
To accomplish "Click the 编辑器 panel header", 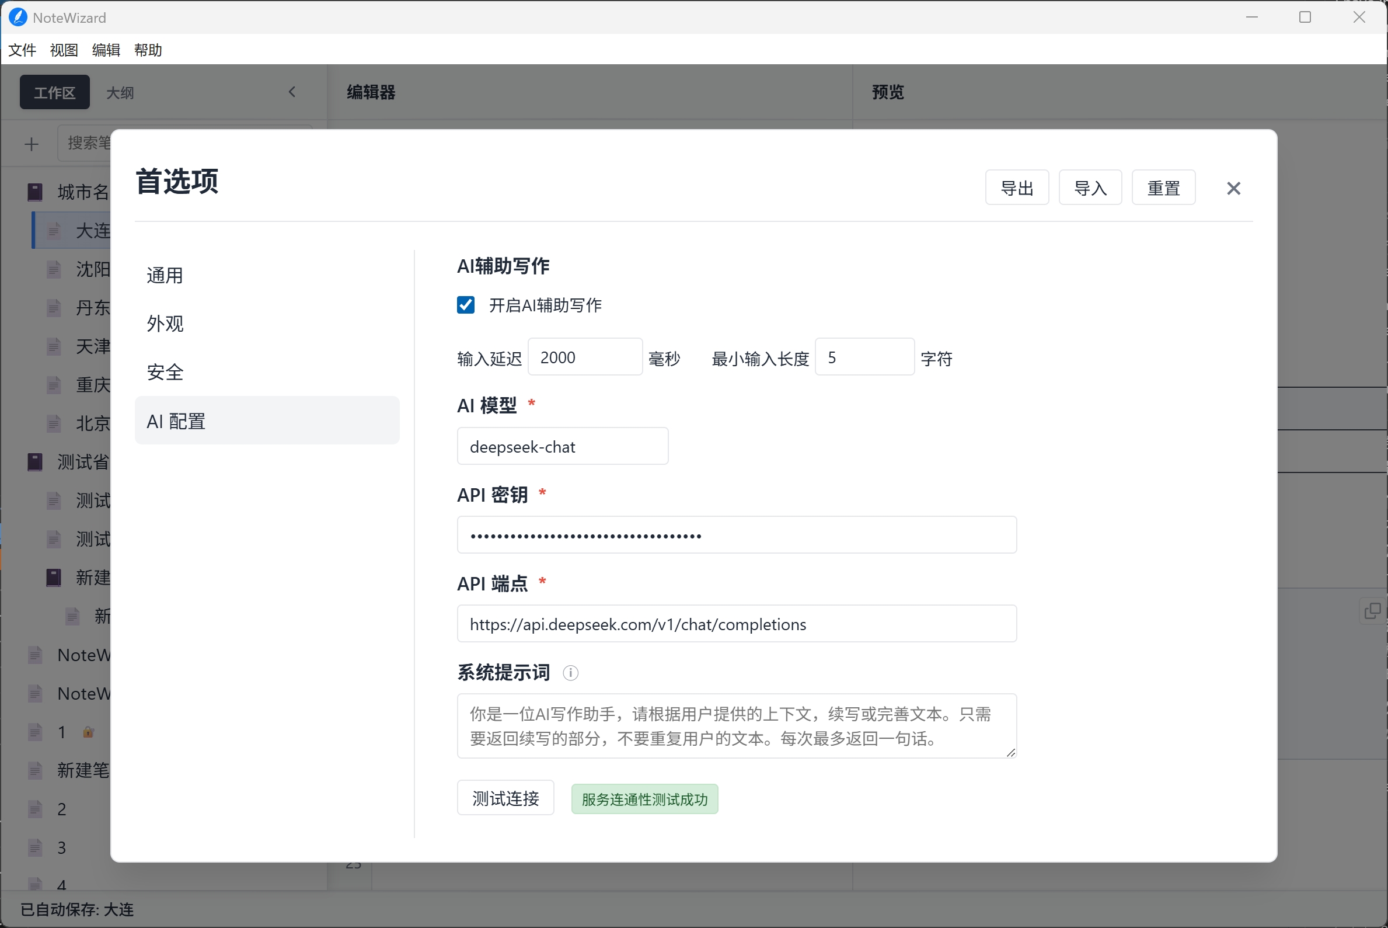I will [x=371, y=92].
